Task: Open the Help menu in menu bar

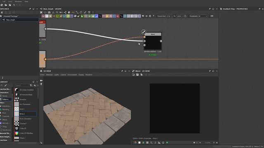Action: (26, 1)
